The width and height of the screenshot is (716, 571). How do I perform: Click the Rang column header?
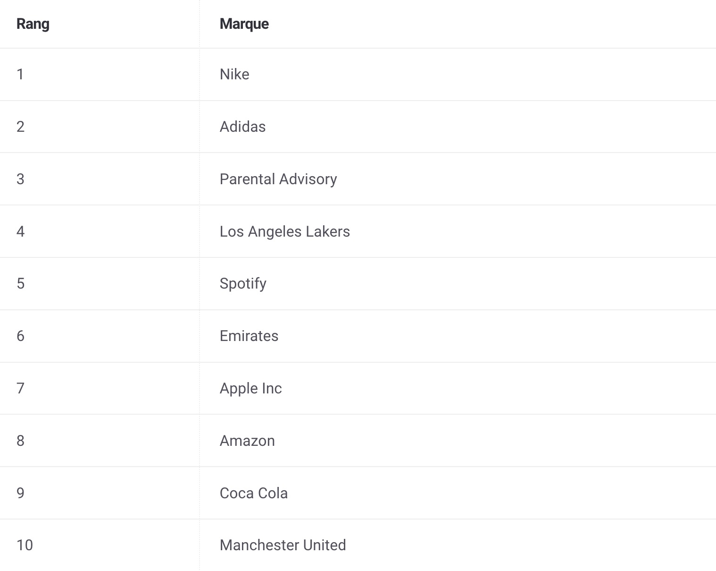(33, 24)
